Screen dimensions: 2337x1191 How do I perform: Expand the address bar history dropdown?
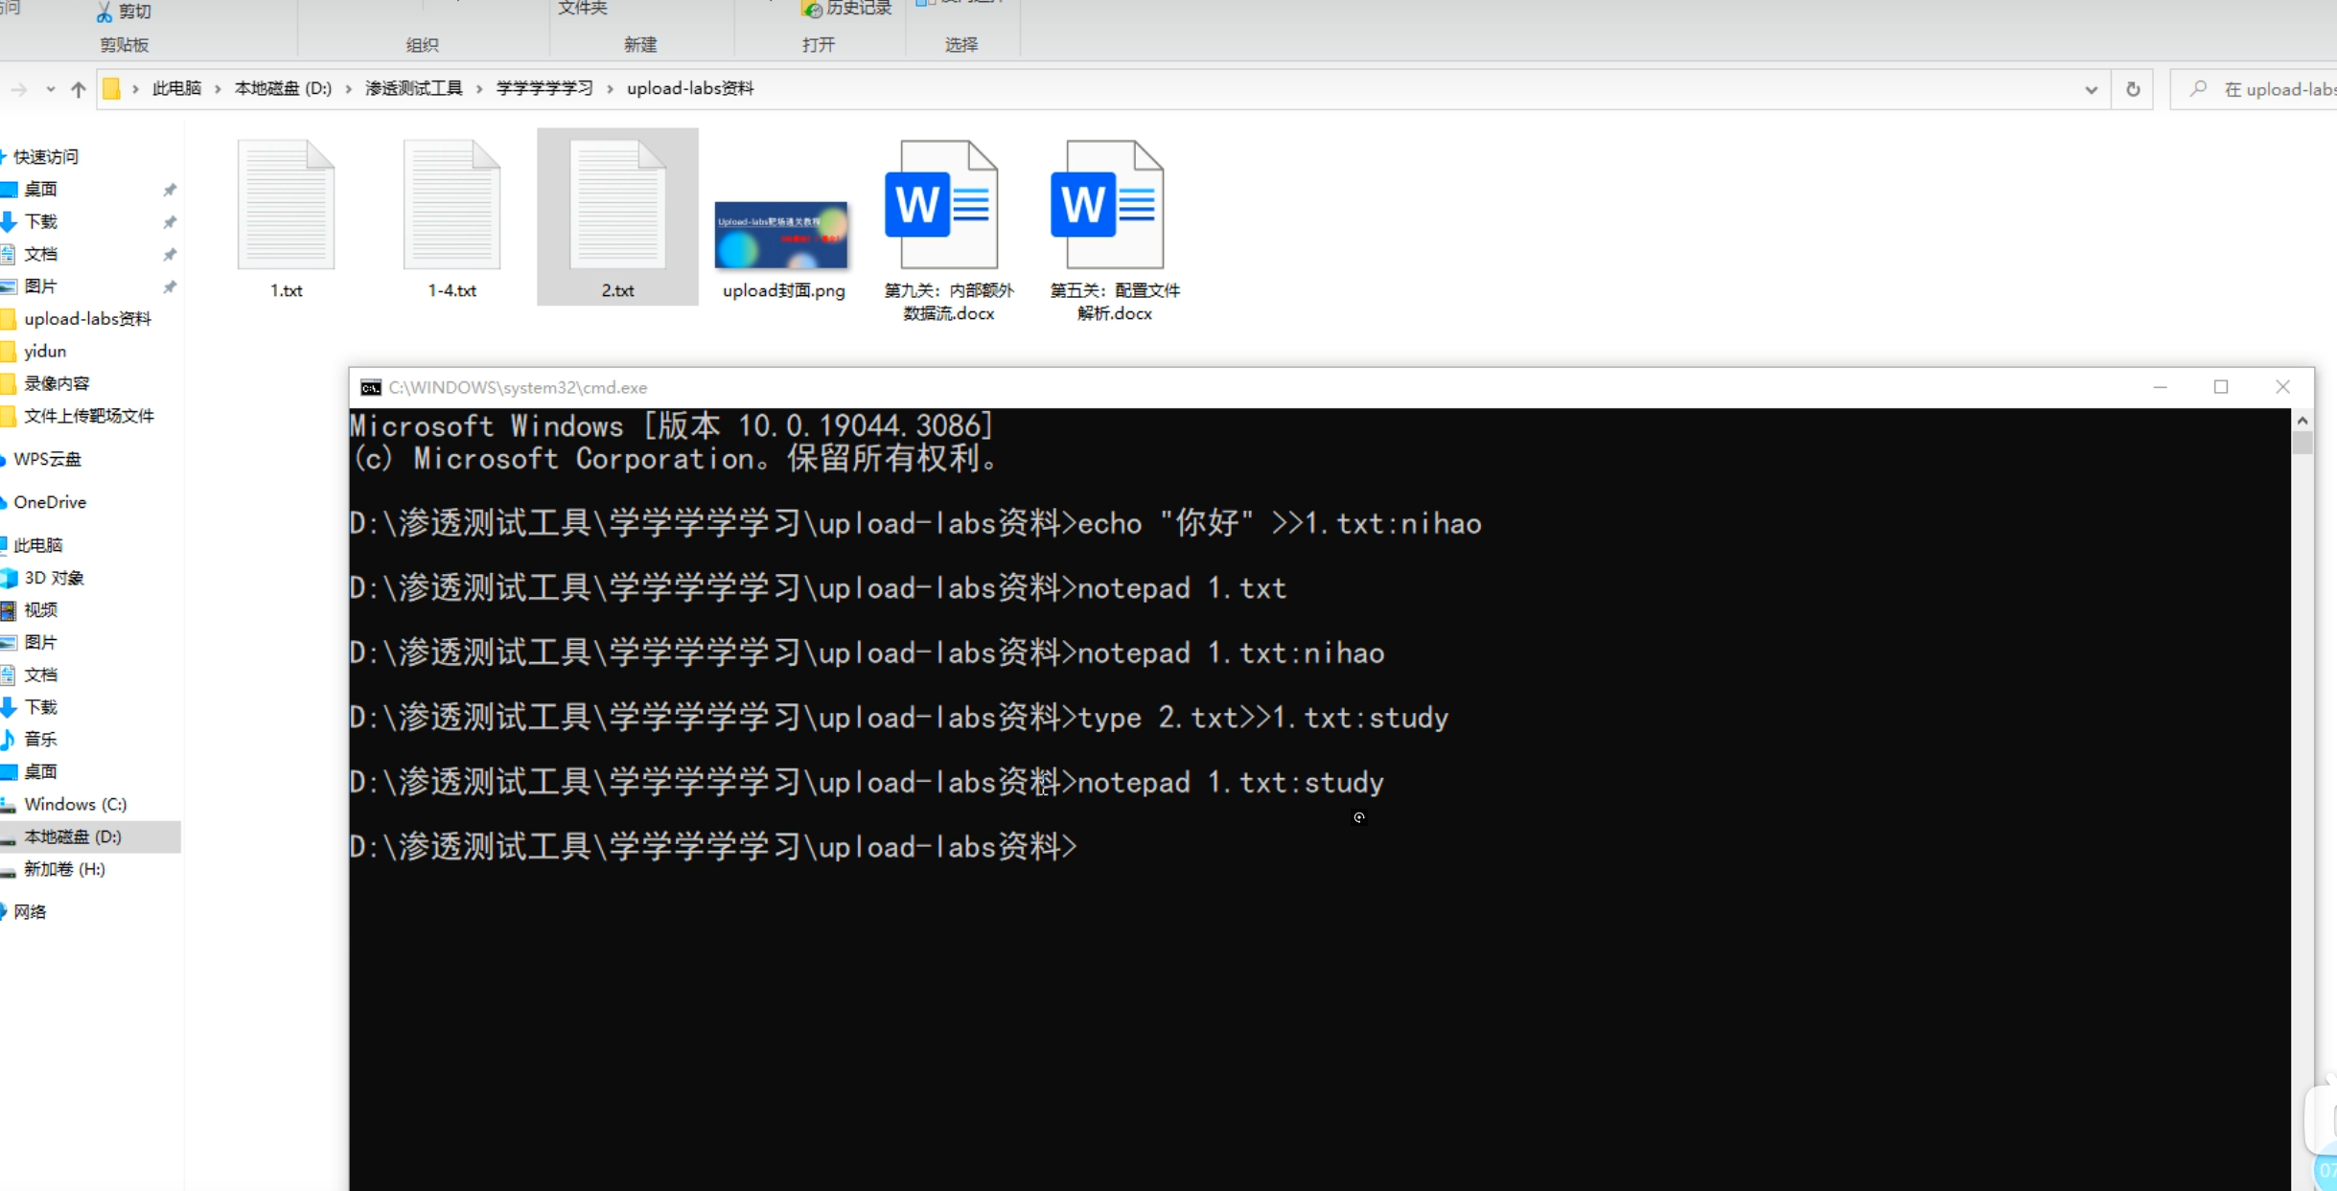[x=2091, y=89]
